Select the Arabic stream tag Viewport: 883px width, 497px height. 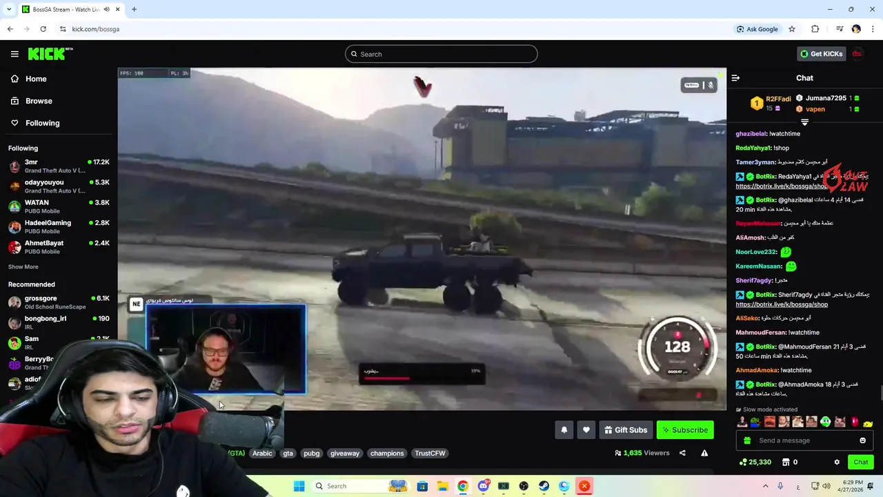coord(262,454)
